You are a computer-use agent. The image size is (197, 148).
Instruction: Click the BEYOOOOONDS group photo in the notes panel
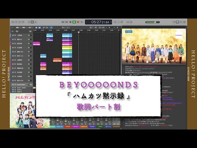154,46
